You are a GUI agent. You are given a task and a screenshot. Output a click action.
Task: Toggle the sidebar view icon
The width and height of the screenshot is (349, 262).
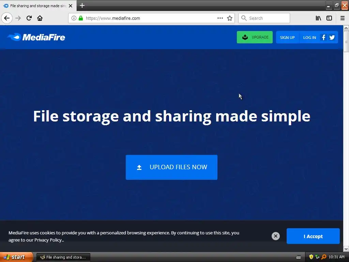[329, 18]
